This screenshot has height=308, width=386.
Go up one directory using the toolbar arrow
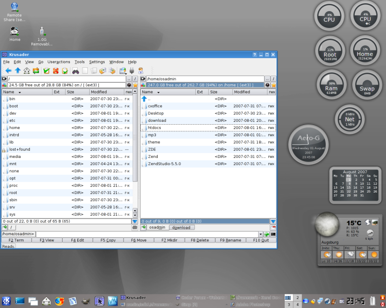click(17, 71)
